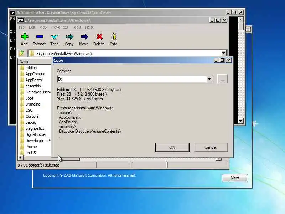Open the File menu
285x214 pixels.
(x=22, y=27)
